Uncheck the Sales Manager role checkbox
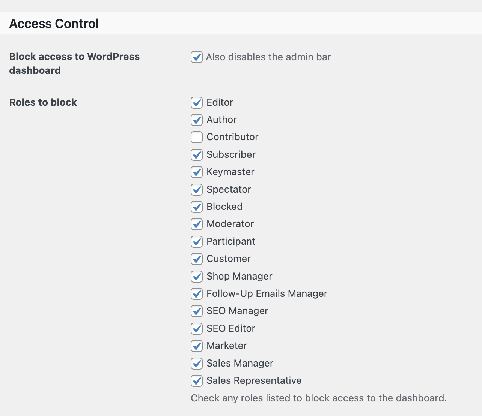Viewport: 482px width, 416px height. 197,363
